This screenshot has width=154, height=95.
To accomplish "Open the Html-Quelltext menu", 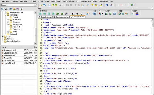I will point(56,1).
